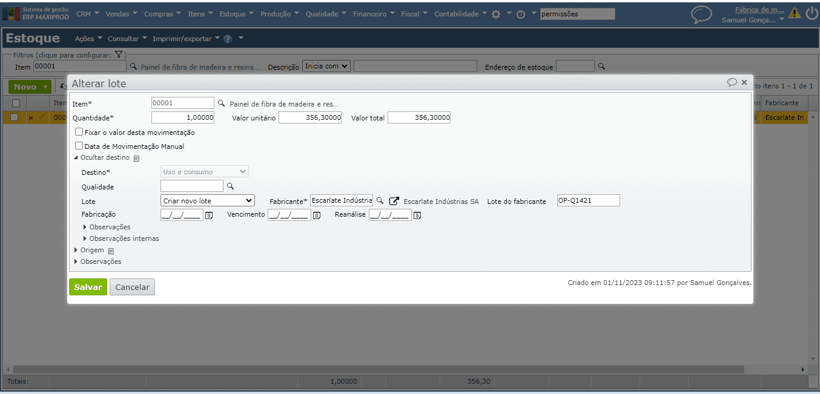Click the 'Fabricante' column header
The height and width of the screenshot is (394, 820).
point(784,103)
